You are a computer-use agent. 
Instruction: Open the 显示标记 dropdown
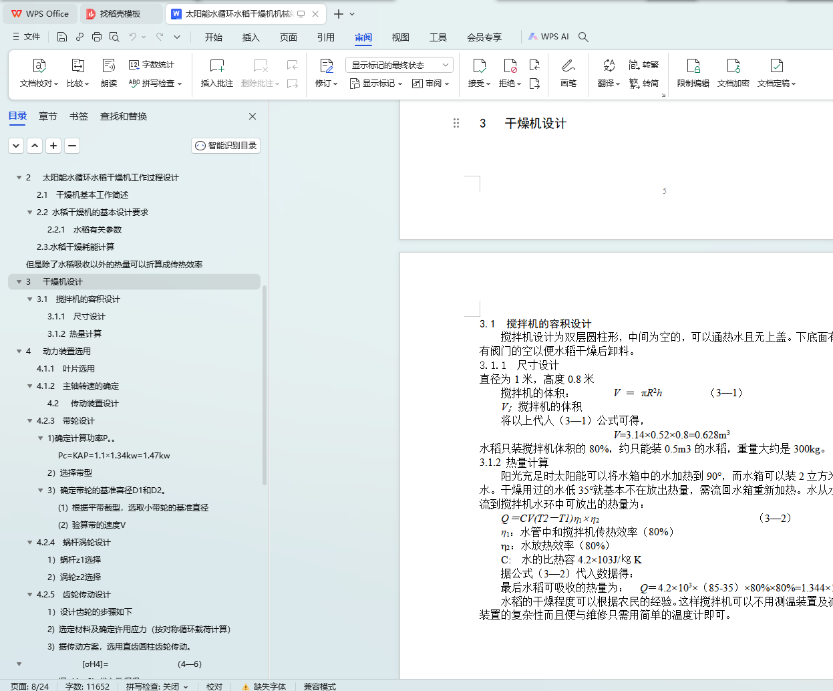pyautogui.click(x=376, y=84)
